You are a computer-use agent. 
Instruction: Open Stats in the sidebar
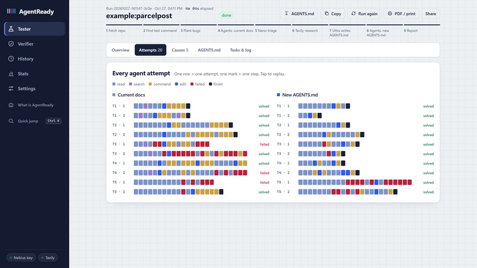pos(35,73)
